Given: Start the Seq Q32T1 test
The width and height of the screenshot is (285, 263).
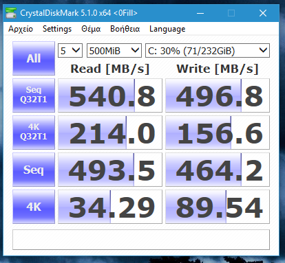Looking at the screenshot, I should pos(34,95).
